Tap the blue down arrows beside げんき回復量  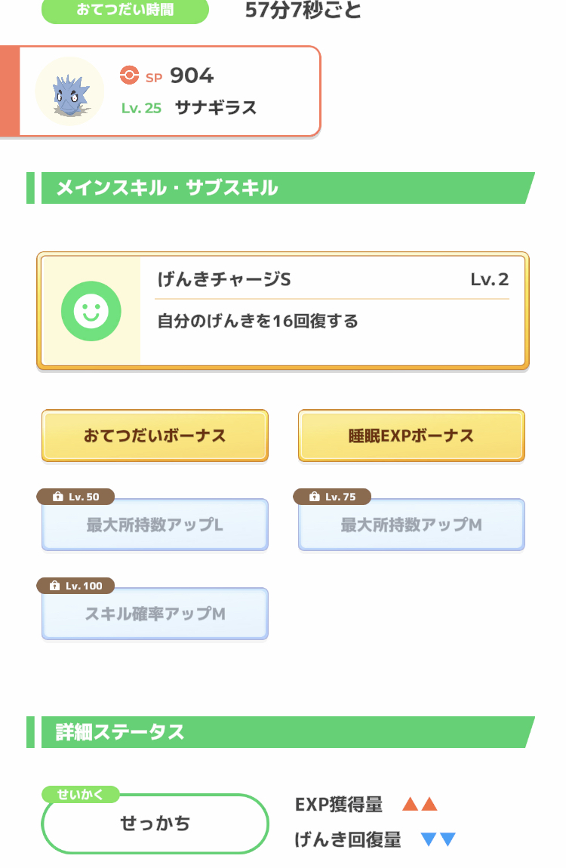(x=438, y=839)
